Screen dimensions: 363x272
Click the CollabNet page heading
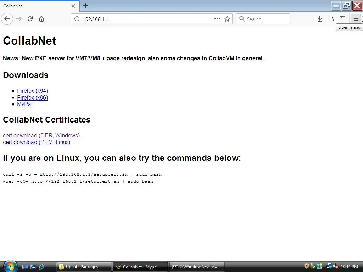pyautogui.click(x=29, y=41)
